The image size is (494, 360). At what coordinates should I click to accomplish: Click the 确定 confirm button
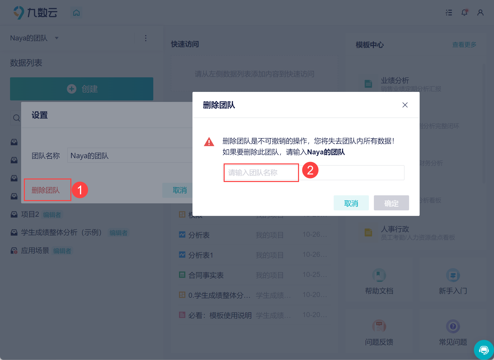pos(391,203)
